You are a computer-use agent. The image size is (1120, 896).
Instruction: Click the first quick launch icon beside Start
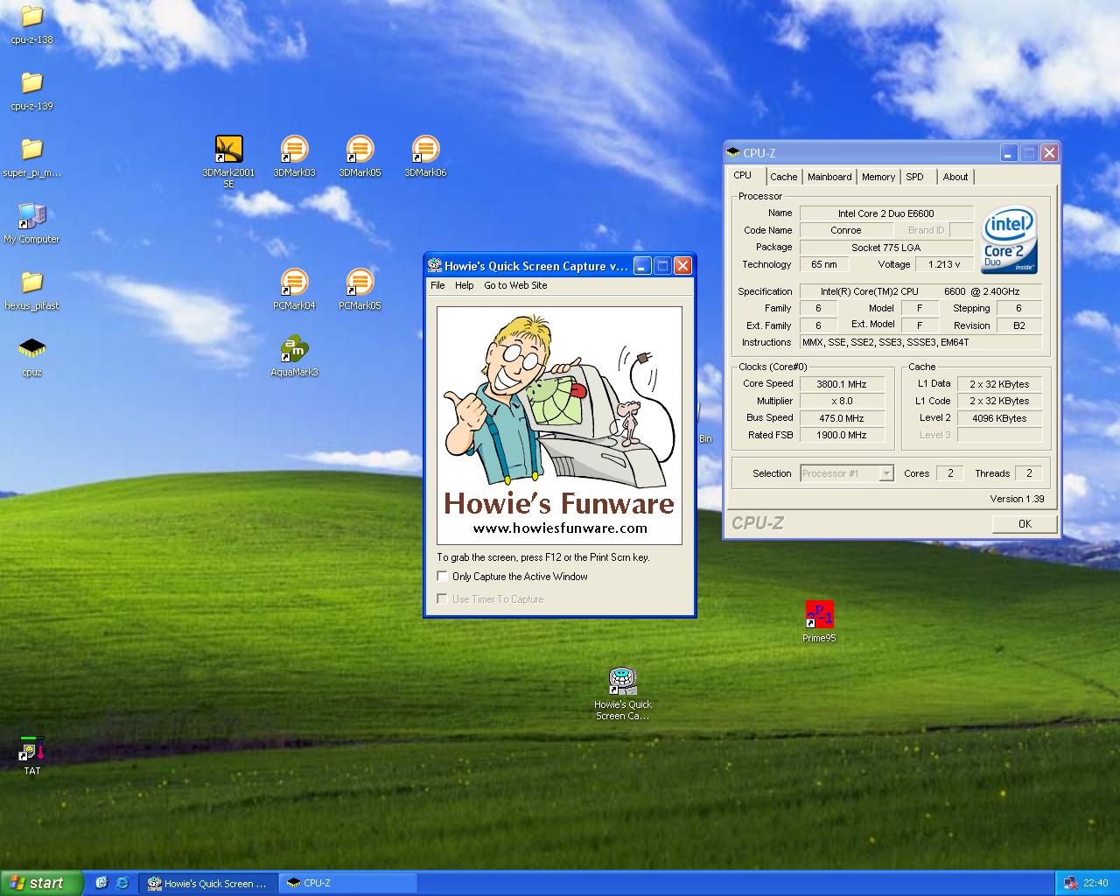coord(101,883)
